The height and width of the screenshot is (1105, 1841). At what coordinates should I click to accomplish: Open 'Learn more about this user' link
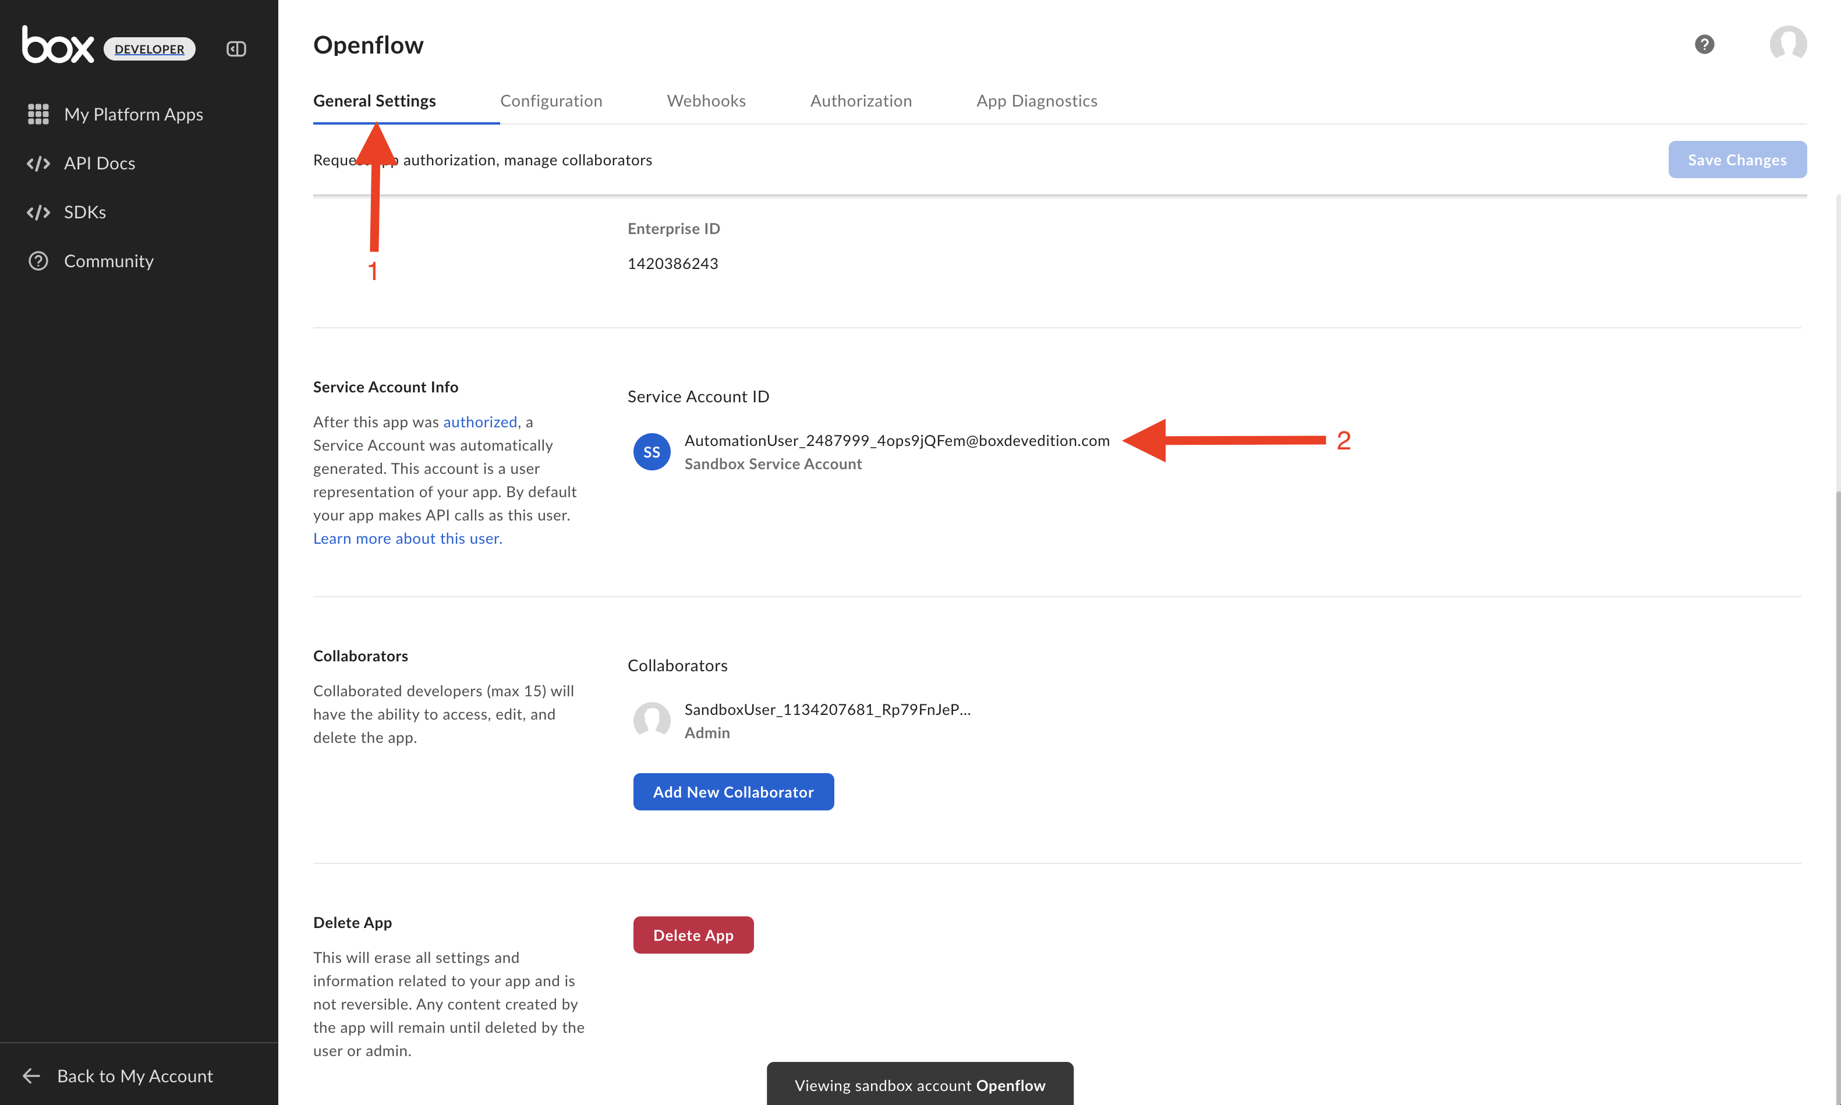pos(407,539)
